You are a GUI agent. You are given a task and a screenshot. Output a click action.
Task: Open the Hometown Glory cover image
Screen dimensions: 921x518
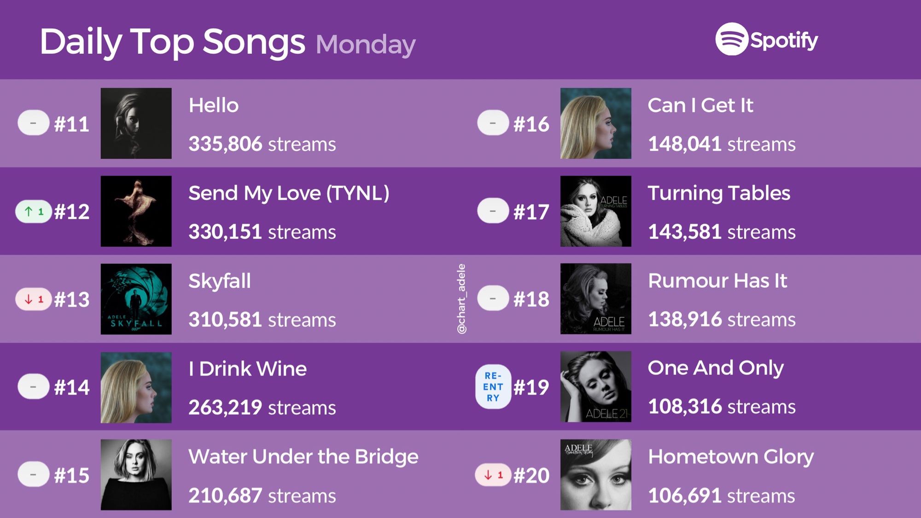596,475
